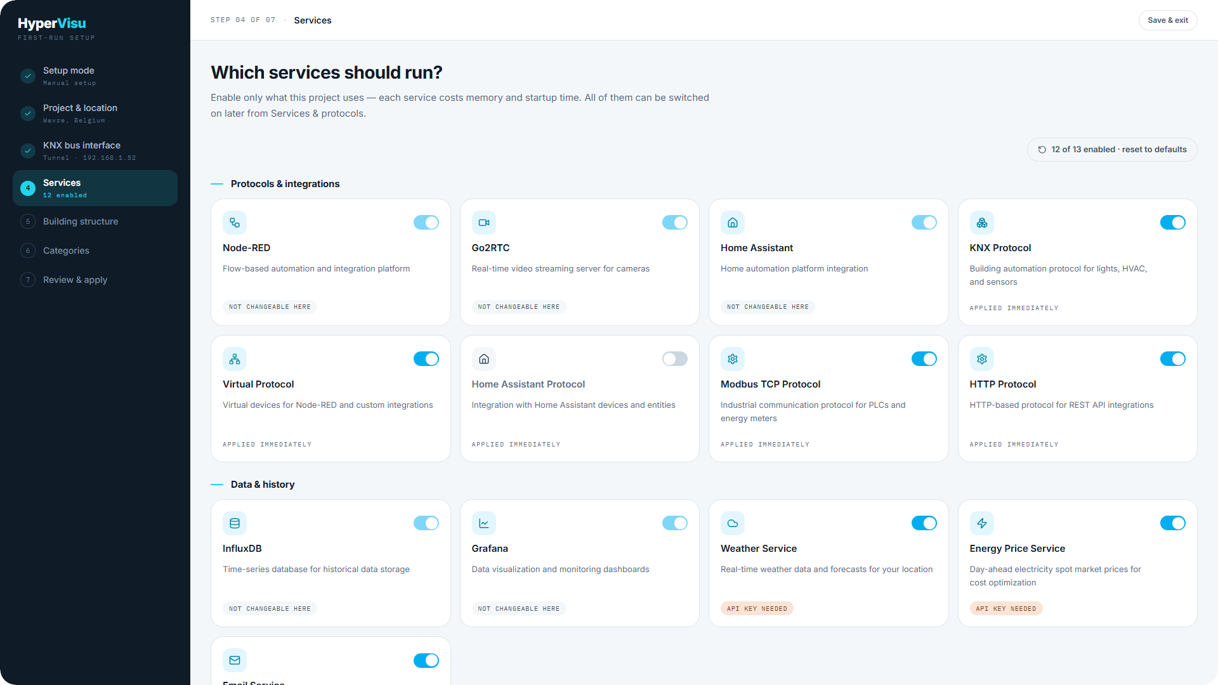Click the Grafana chart icon
The width and height of the screenshot is (1218, 685).
[x=484, y=523]
